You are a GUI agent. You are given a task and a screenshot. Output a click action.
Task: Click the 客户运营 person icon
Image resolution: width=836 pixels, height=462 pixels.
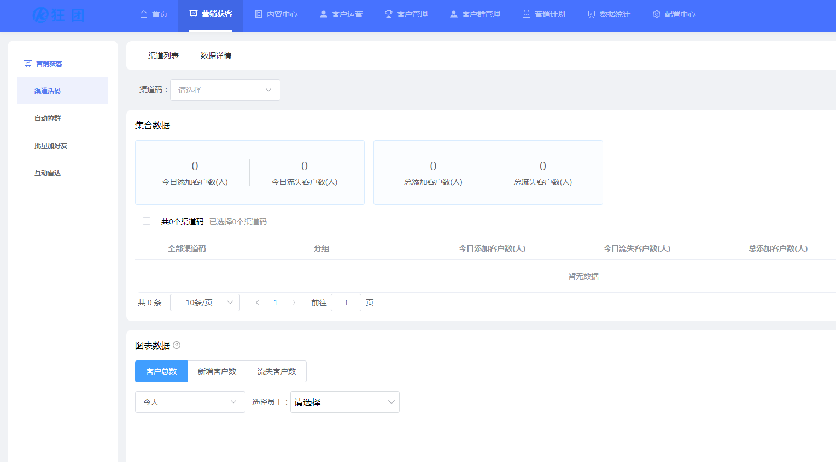tap(324, 14)
